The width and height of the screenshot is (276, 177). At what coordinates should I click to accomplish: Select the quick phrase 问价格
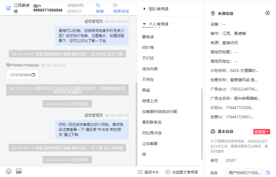pyautogui.click(x=148, y=47)
